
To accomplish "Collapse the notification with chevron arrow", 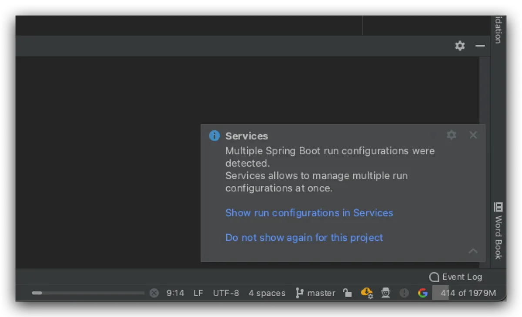I will (x=473, y=251).
